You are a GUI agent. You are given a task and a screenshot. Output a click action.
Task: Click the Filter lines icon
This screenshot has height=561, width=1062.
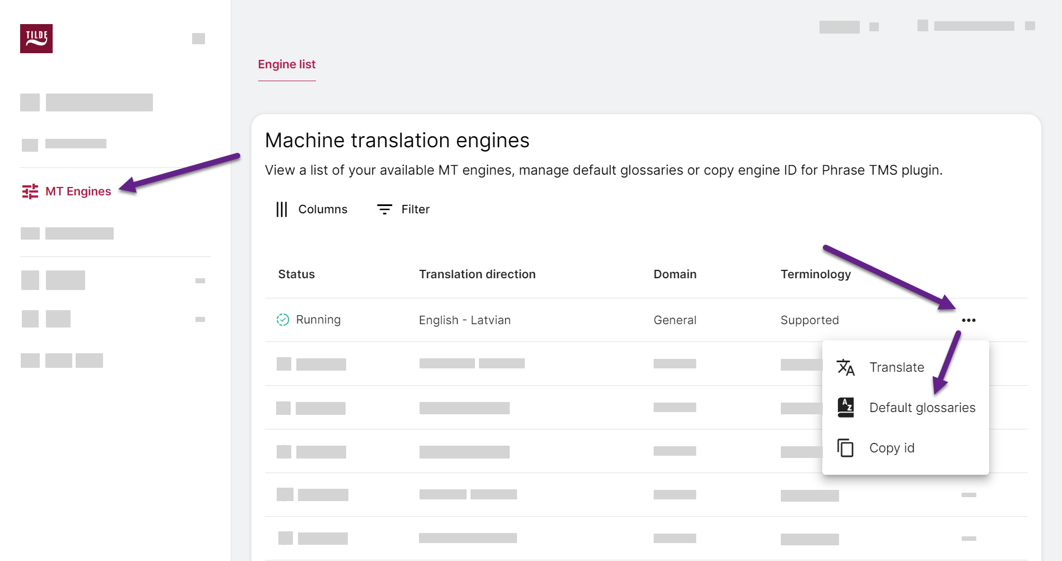pos(385,209)
